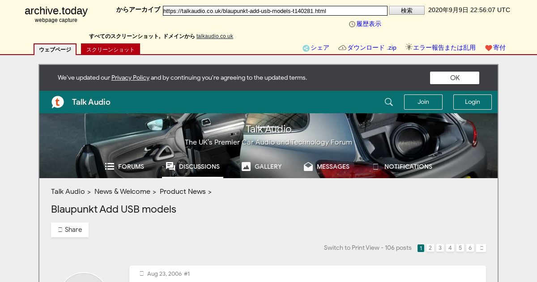This screenshot has width=537, height=282.
Task: Go to page 4 of the thread
Action: 450,248
